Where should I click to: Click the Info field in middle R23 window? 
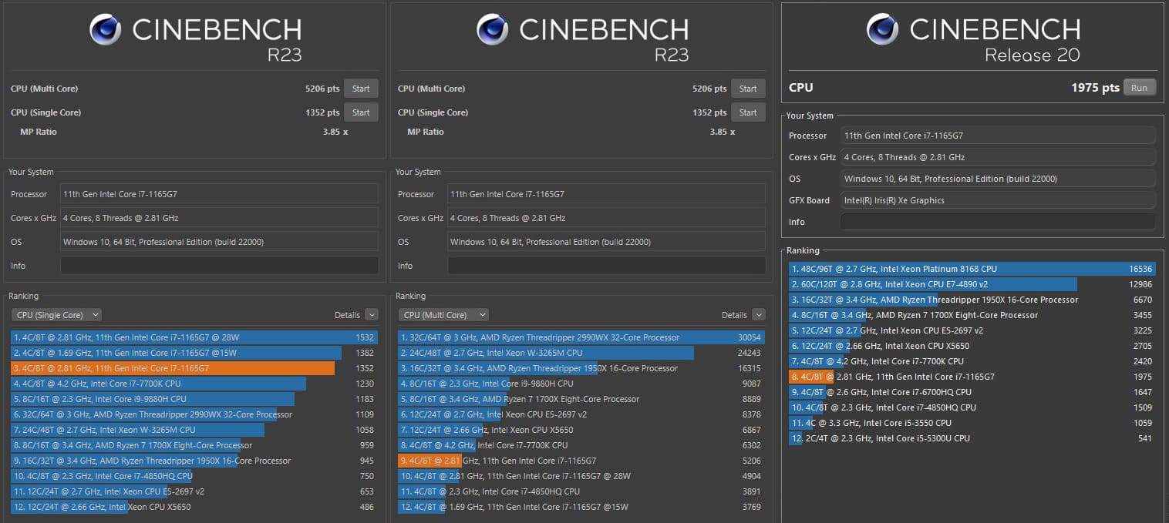pyautogui.click(x=607, y=266)
